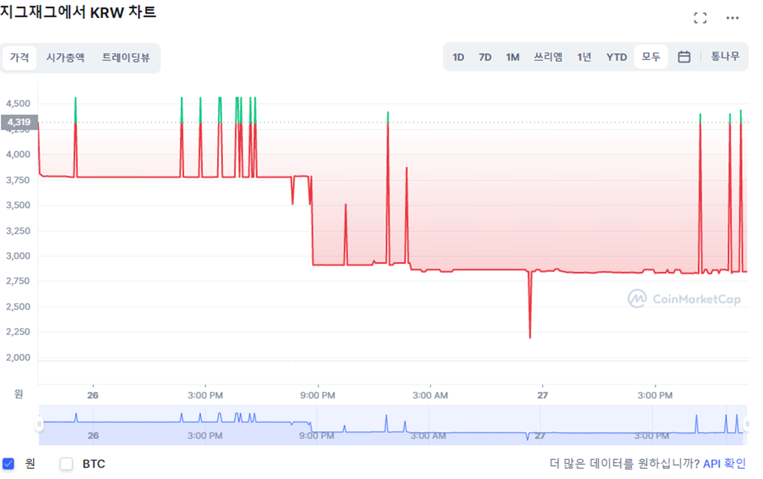The width and height of the screenshot is (763, 479).
Task: Select the 1D time range
Action: [x=458, y=57]
